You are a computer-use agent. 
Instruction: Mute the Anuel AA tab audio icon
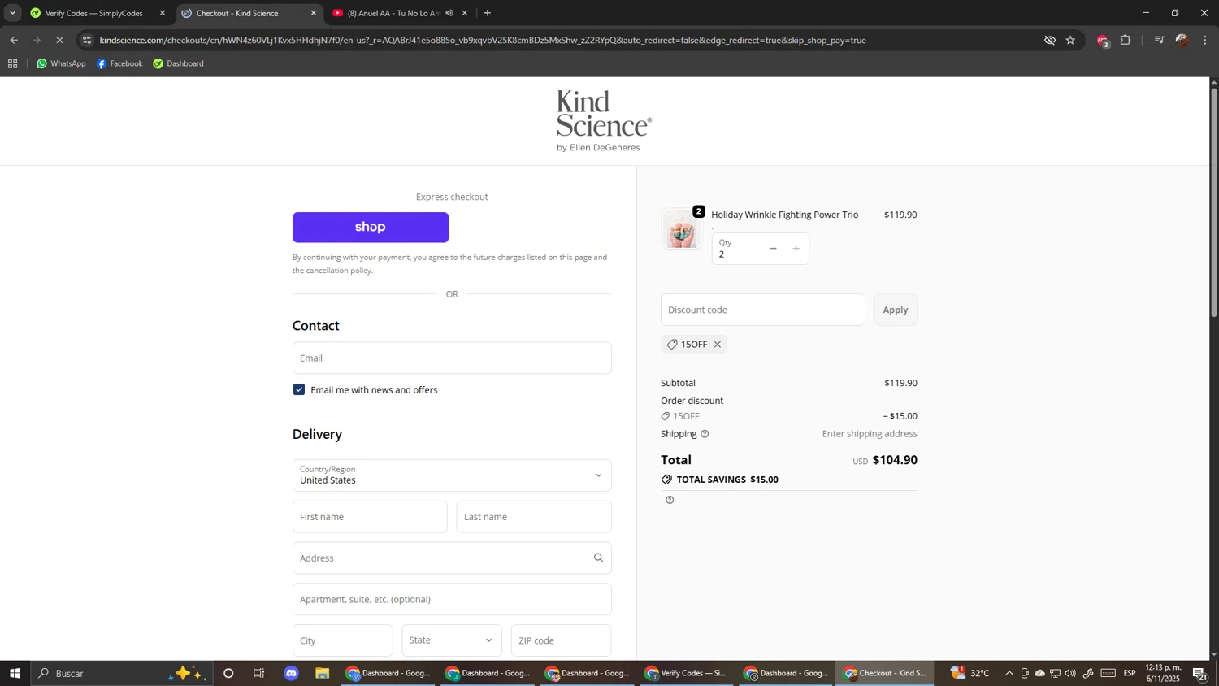click(x=449, y=13)
